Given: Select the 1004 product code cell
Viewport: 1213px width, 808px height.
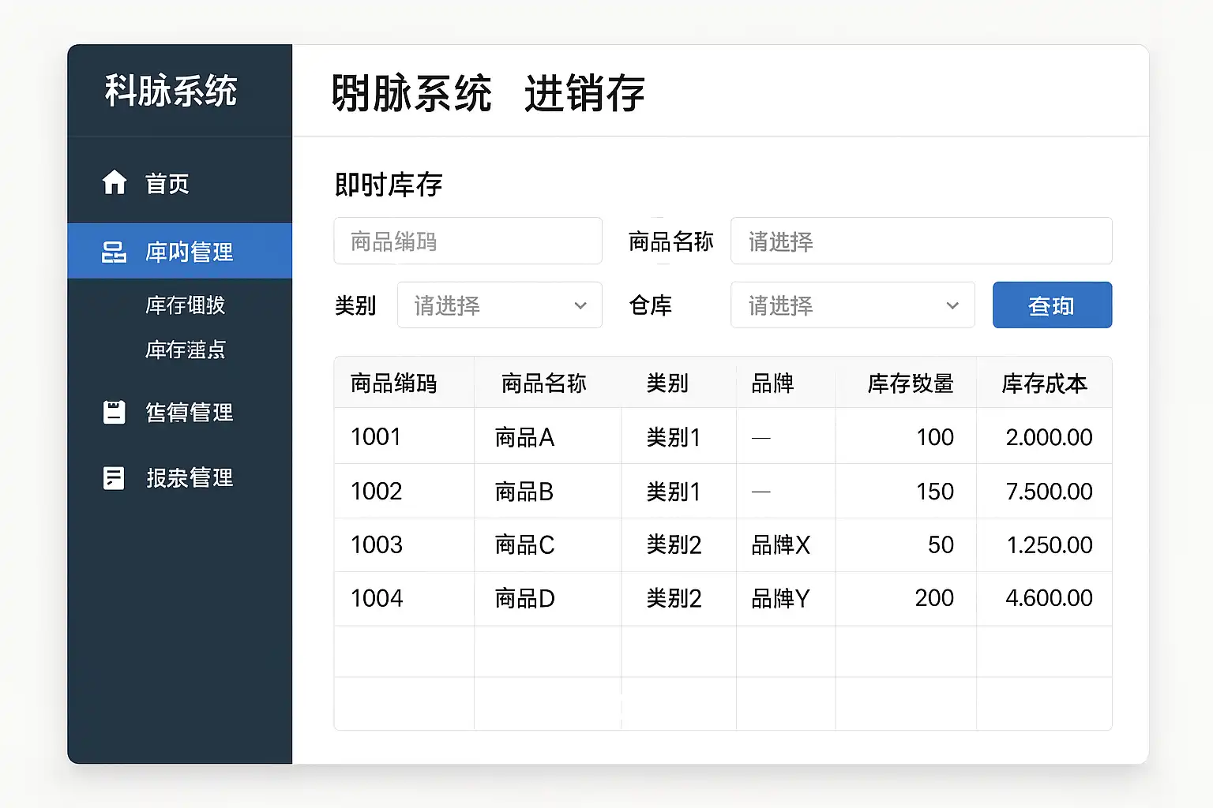Looking at the screenshot, I should coord(377,598).
